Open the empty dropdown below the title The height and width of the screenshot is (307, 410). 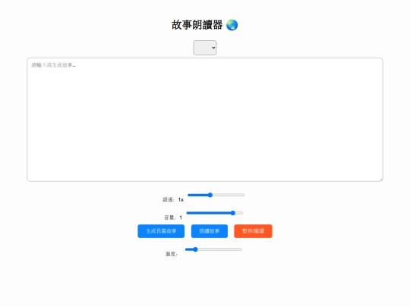tap(205, 48)
